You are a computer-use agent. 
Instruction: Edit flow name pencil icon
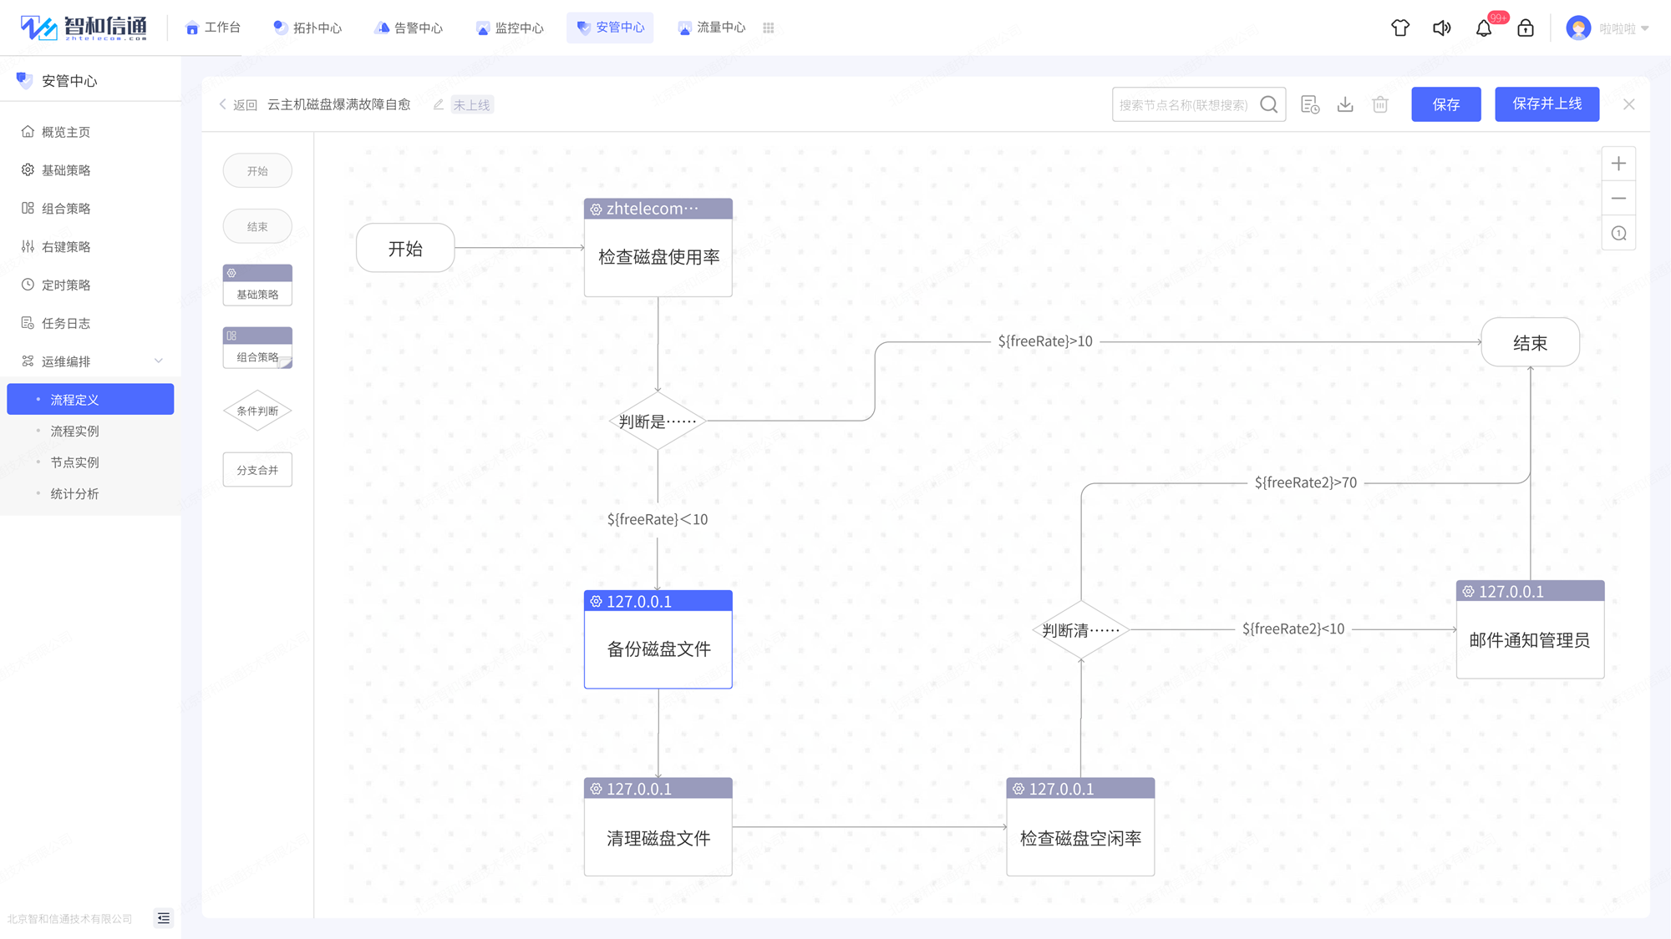click(438, 104)
